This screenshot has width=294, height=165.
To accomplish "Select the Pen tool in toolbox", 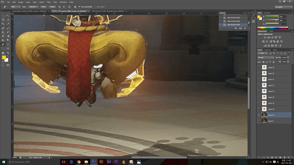I will point(3,45).
